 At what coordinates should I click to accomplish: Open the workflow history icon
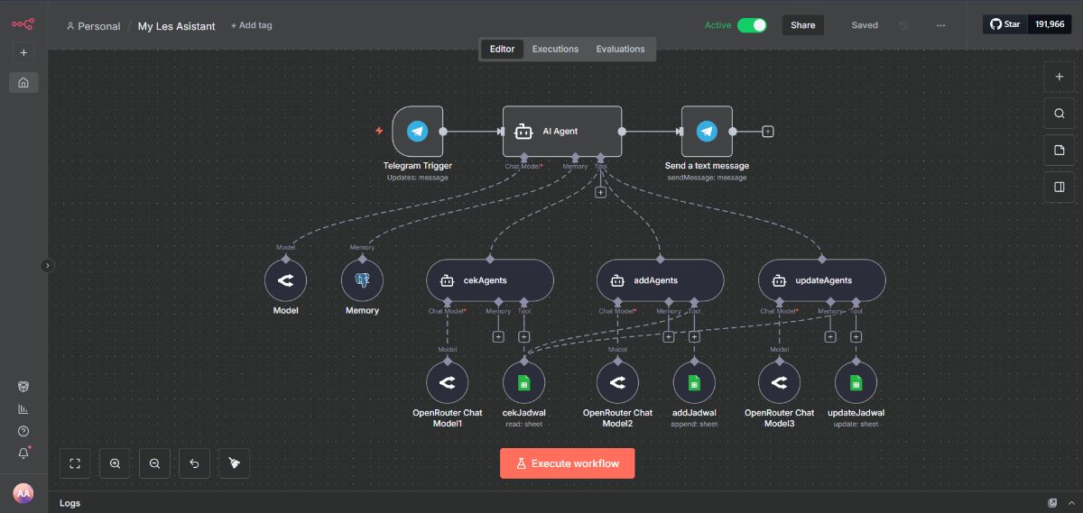[904, 25]
